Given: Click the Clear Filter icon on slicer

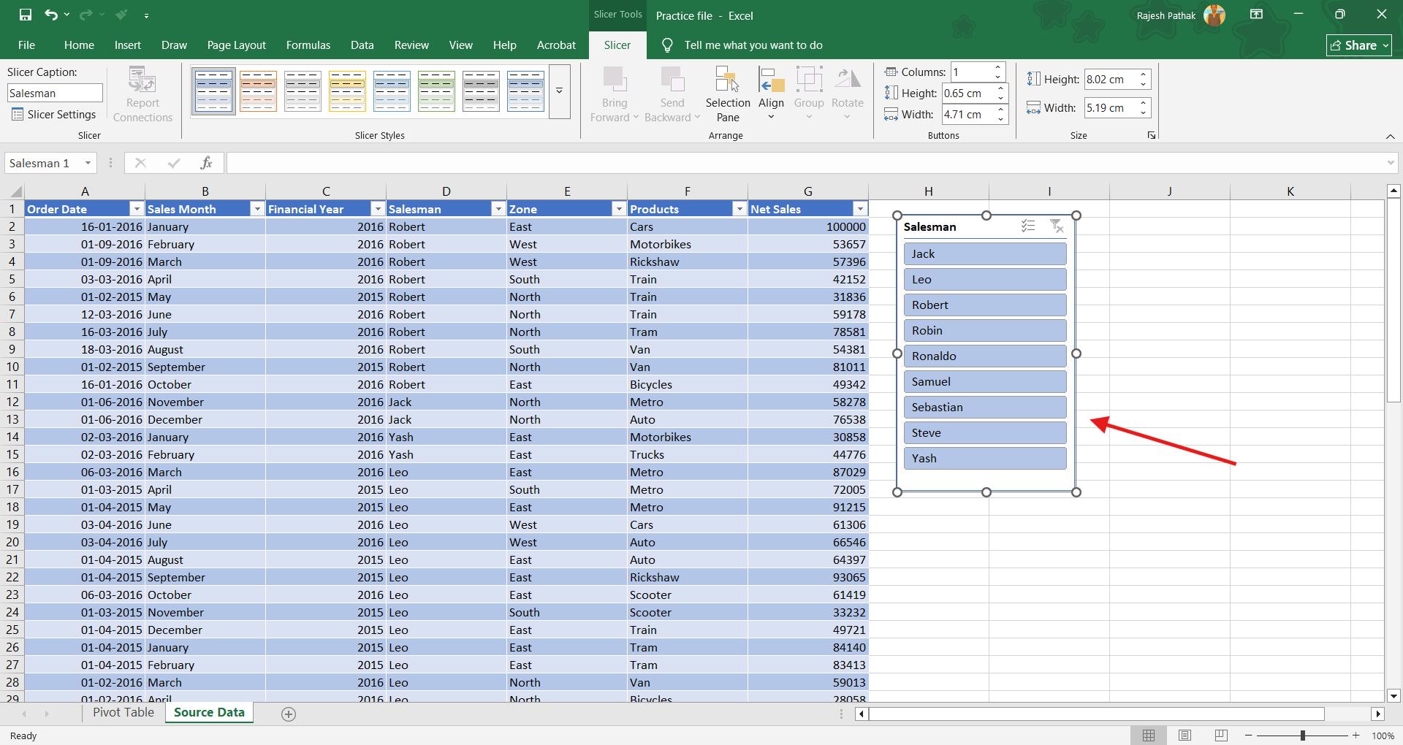Looking at the screenshot, I should pyautogui.click(x=1057, y=226).
